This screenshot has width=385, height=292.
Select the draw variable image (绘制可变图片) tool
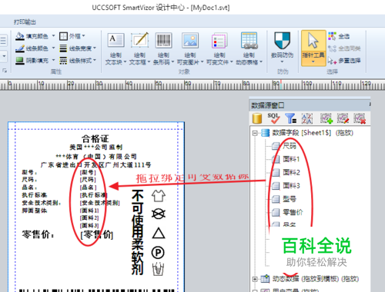pyautogui.click(x=190, y=48)
